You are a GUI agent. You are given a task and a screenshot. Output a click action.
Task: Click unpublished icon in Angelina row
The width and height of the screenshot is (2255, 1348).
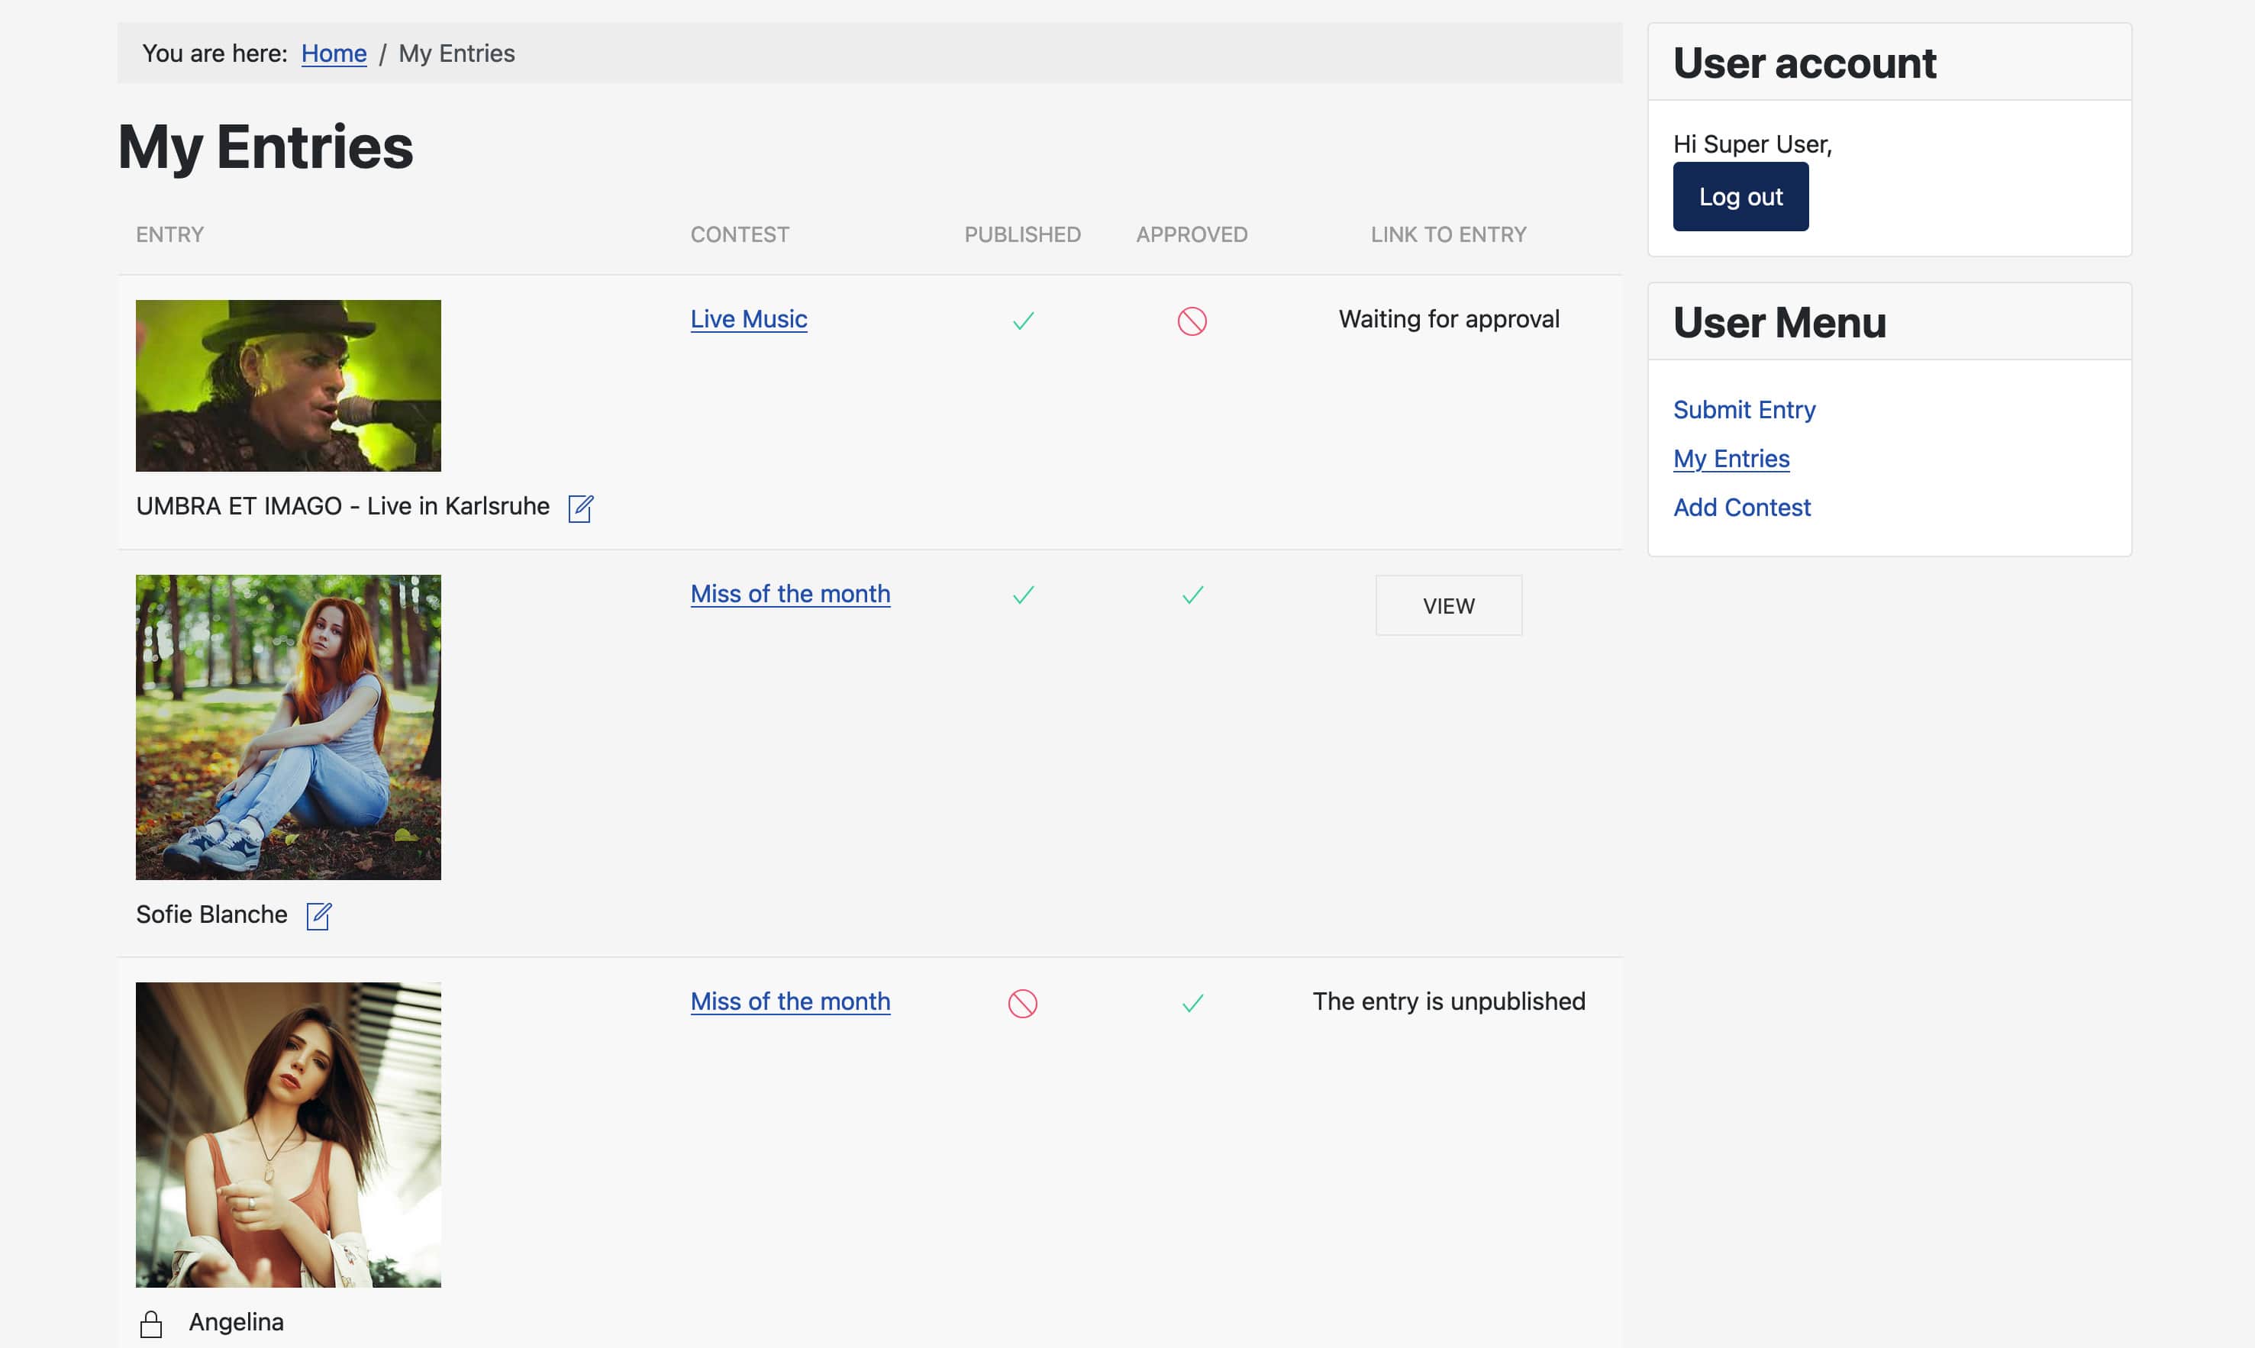[1023, 1003]
